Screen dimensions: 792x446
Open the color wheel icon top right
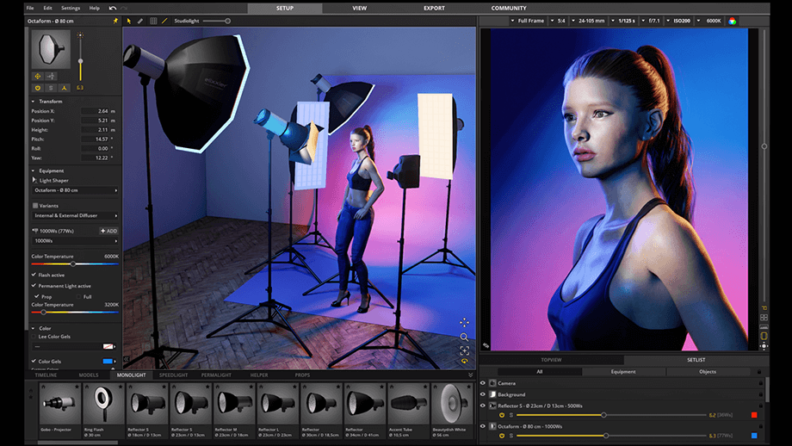click(x=732, y=21)
